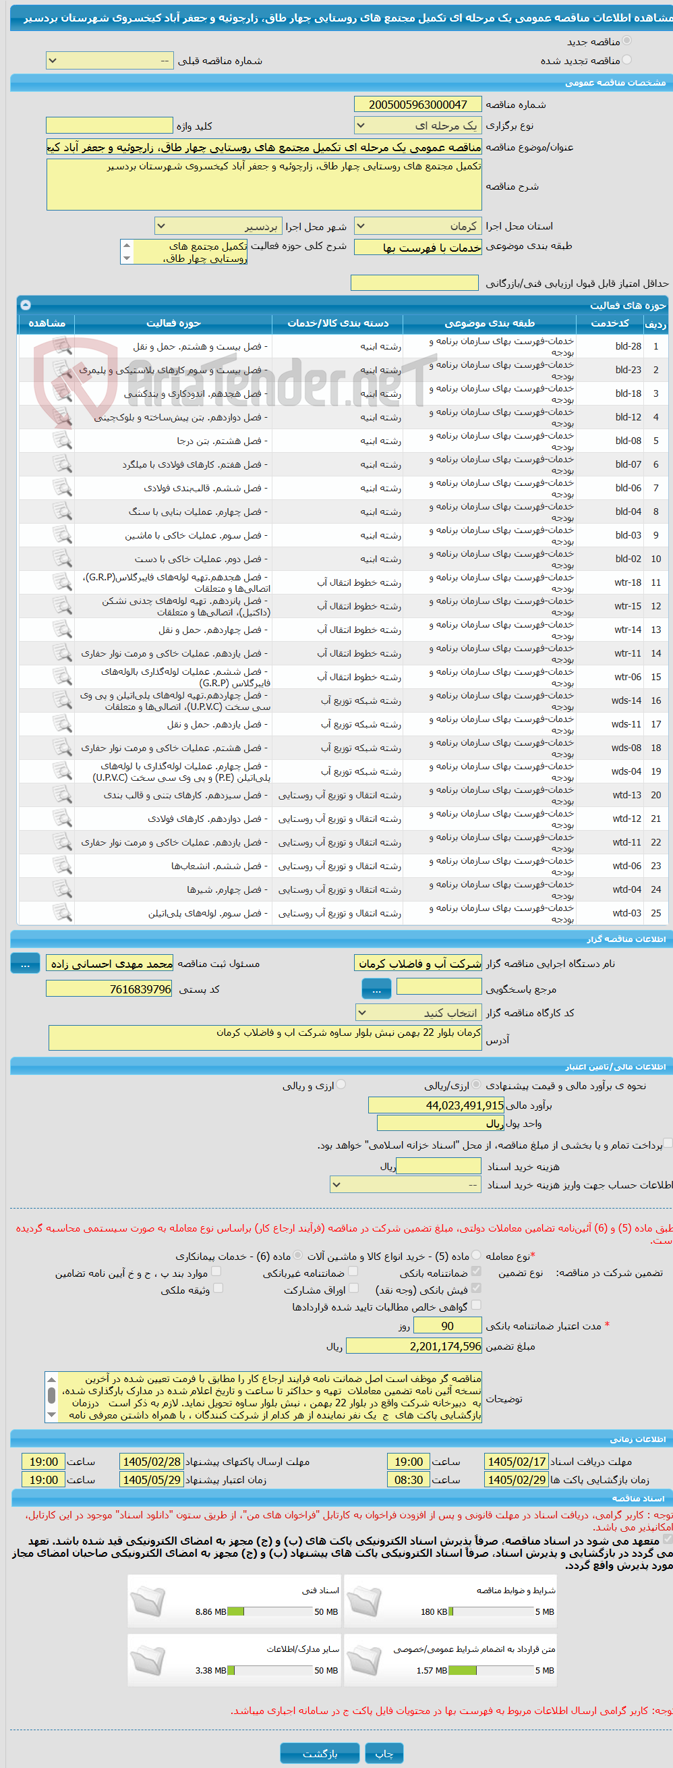Screen dimensions: 673x1768
Task: Sort by حوزه فعالیت column header
Action: coord(173,323)
